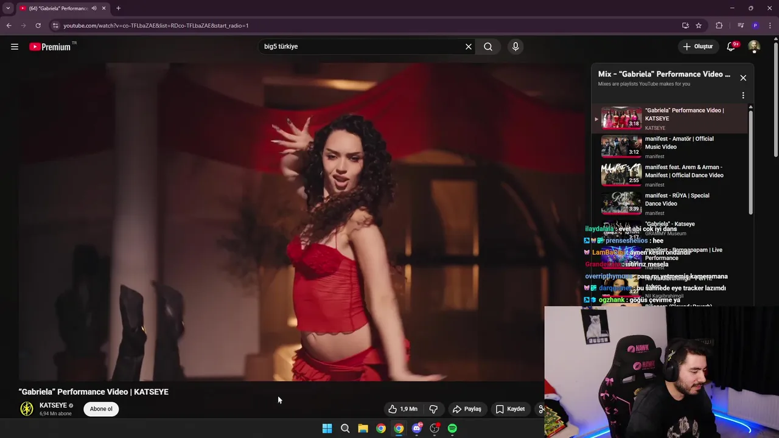Open Chrome media controls icon
The height and width of the screenshot is (438, 779).
pos(741,26)
